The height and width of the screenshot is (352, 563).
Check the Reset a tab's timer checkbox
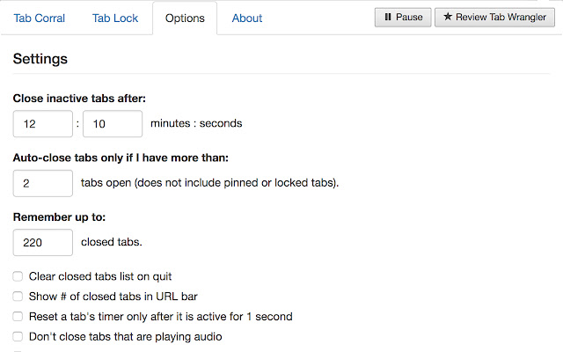coord(18,317)
